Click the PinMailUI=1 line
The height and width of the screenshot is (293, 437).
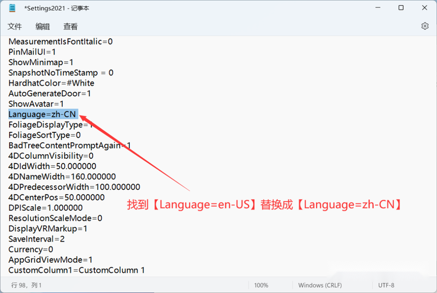32,52
